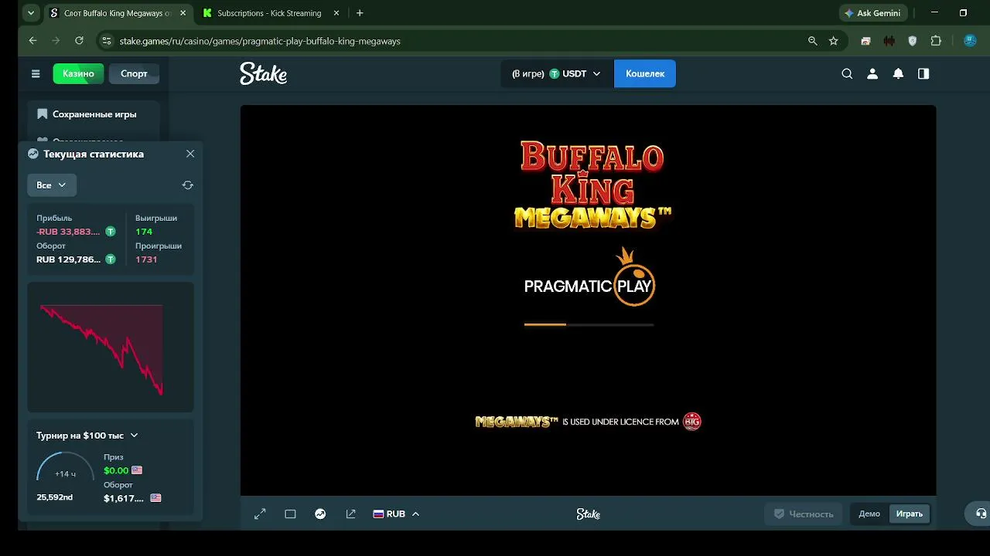Viewport: 990px width, 556px height.
Task: Click the Stake logo in the header
Action: (263, 73)
